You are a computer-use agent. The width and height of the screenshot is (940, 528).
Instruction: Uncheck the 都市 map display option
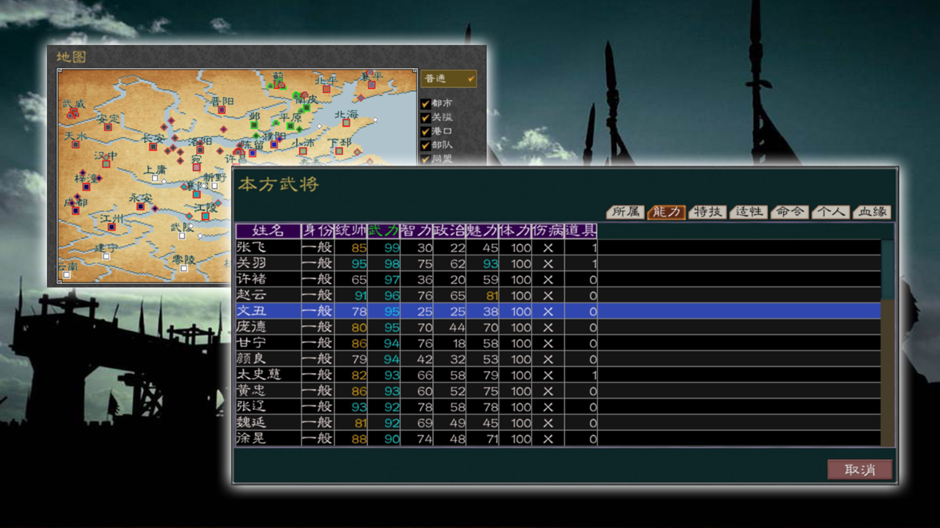425,103
